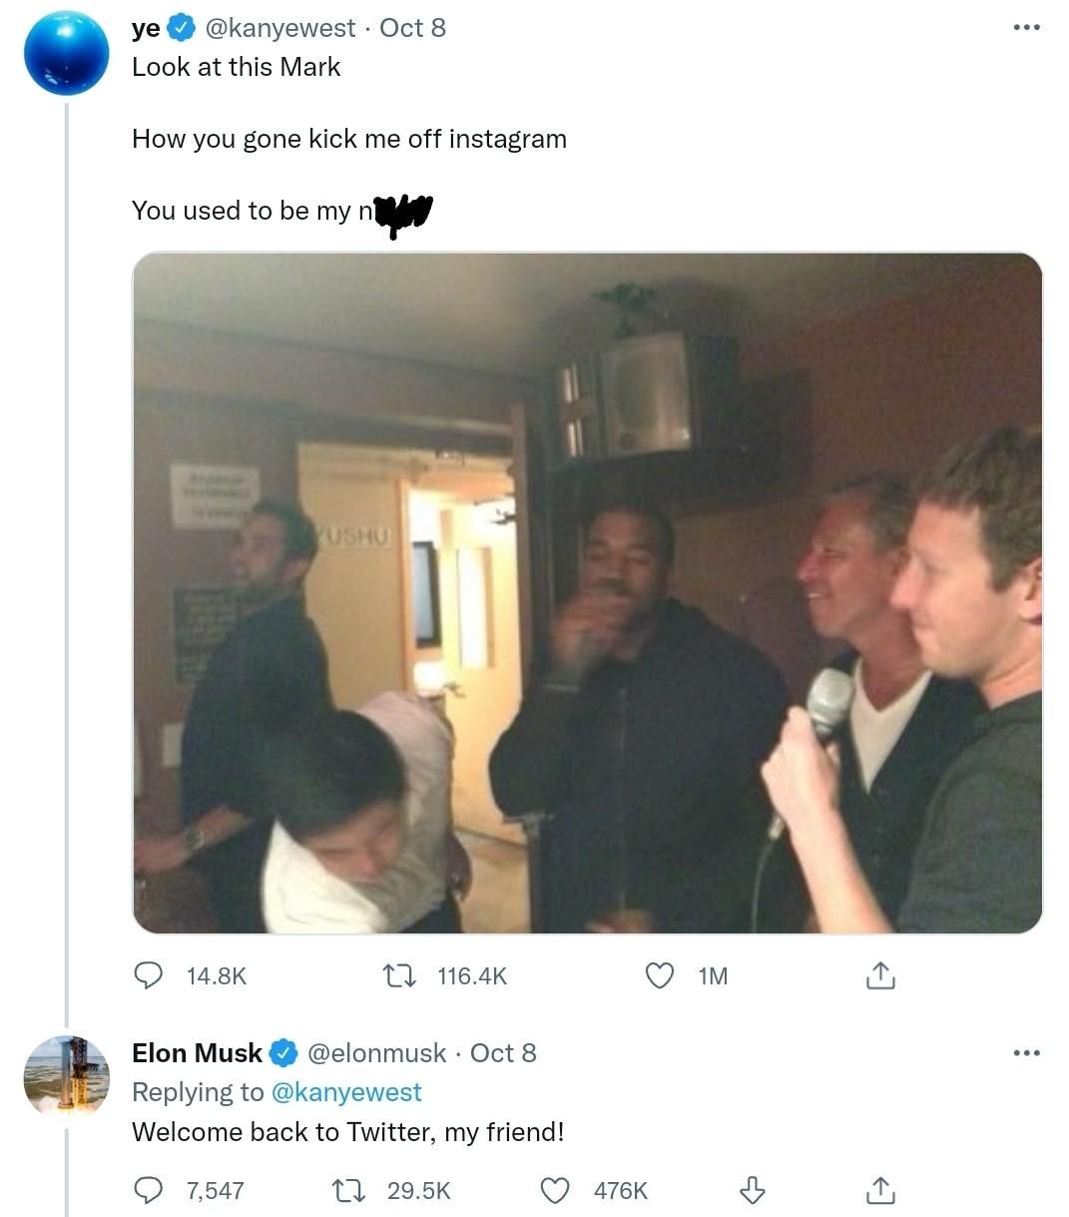Click the download arrow on Elon's reply
1069x1217 pixels.
tap(752, 1190)
